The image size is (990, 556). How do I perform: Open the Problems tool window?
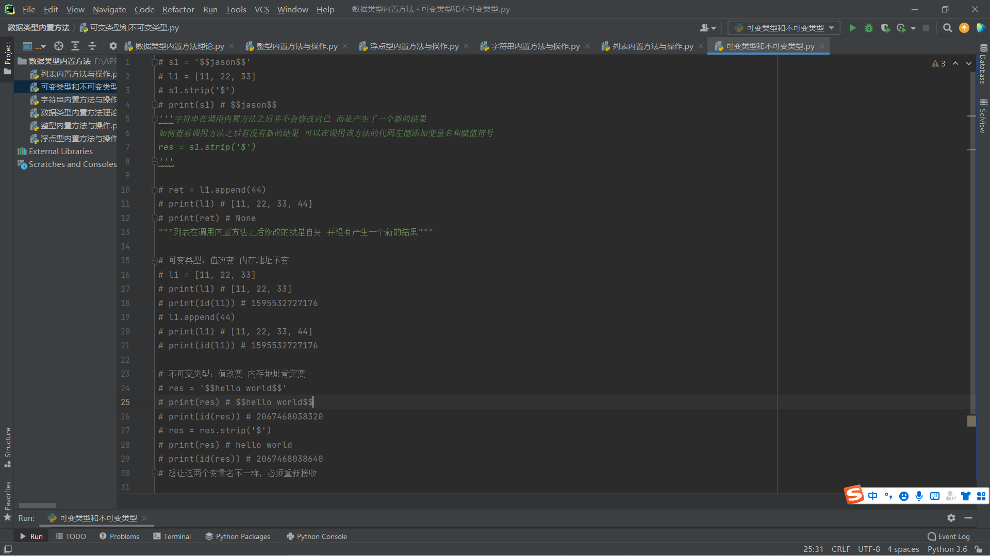pos(119,536)
